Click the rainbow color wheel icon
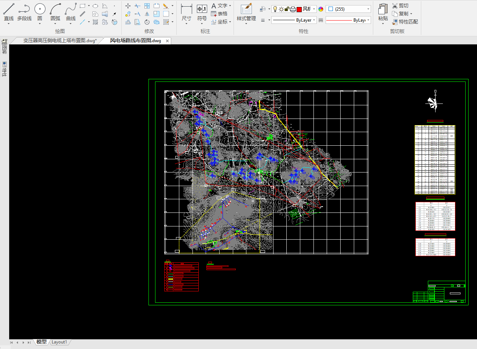 coord(321,9)
